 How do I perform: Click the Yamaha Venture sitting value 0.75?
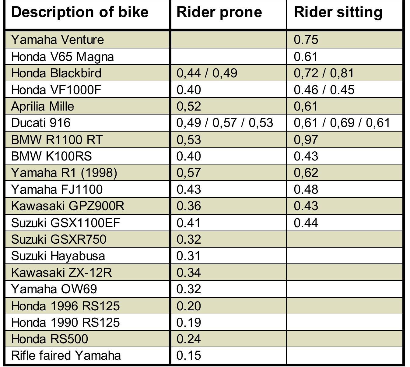coord(306,40)
